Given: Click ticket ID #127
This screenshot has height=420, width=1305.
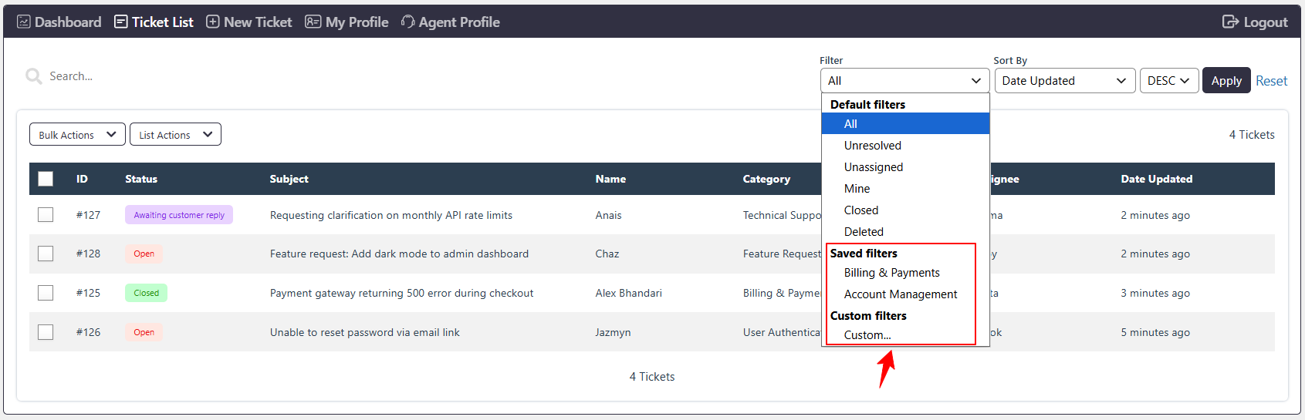Looking at the screenshot, I should click(x=88, y=215).
